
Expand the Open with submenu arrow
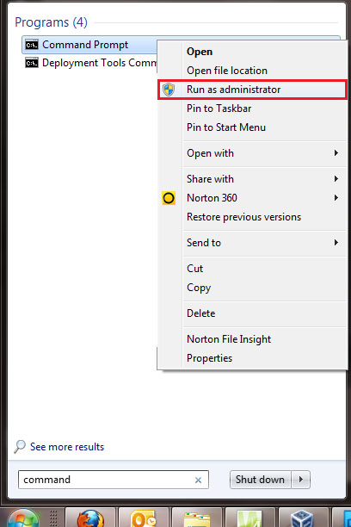point(336,153)
